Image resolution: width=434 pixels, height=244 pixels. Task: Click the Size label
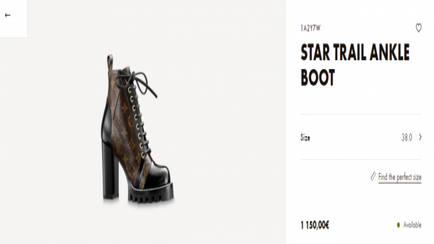tap(305, 138)
